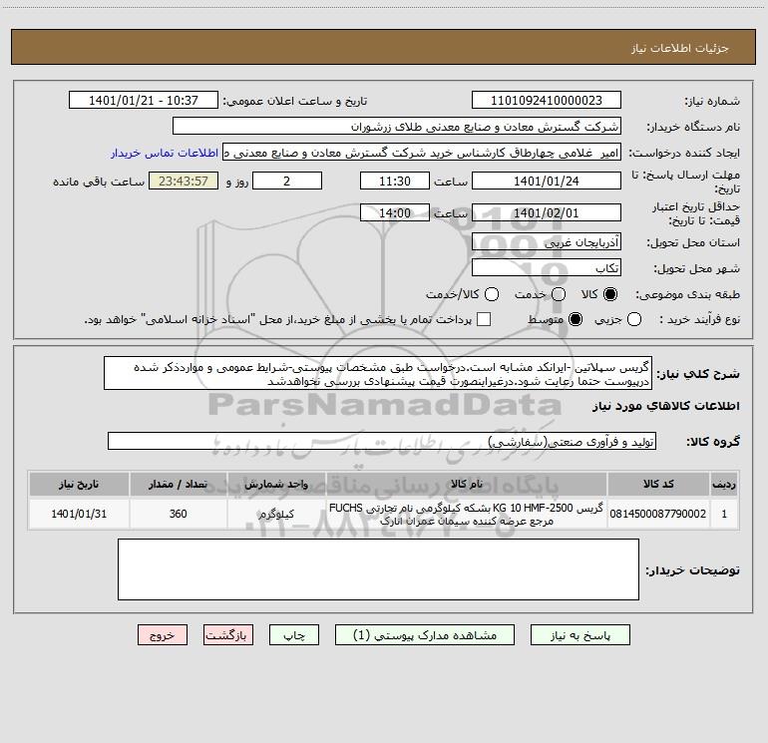The width and height of the screenshot is (768, 743).
Task: Click the 'بازگشت' back button
Action: click(x=228, y=634)
